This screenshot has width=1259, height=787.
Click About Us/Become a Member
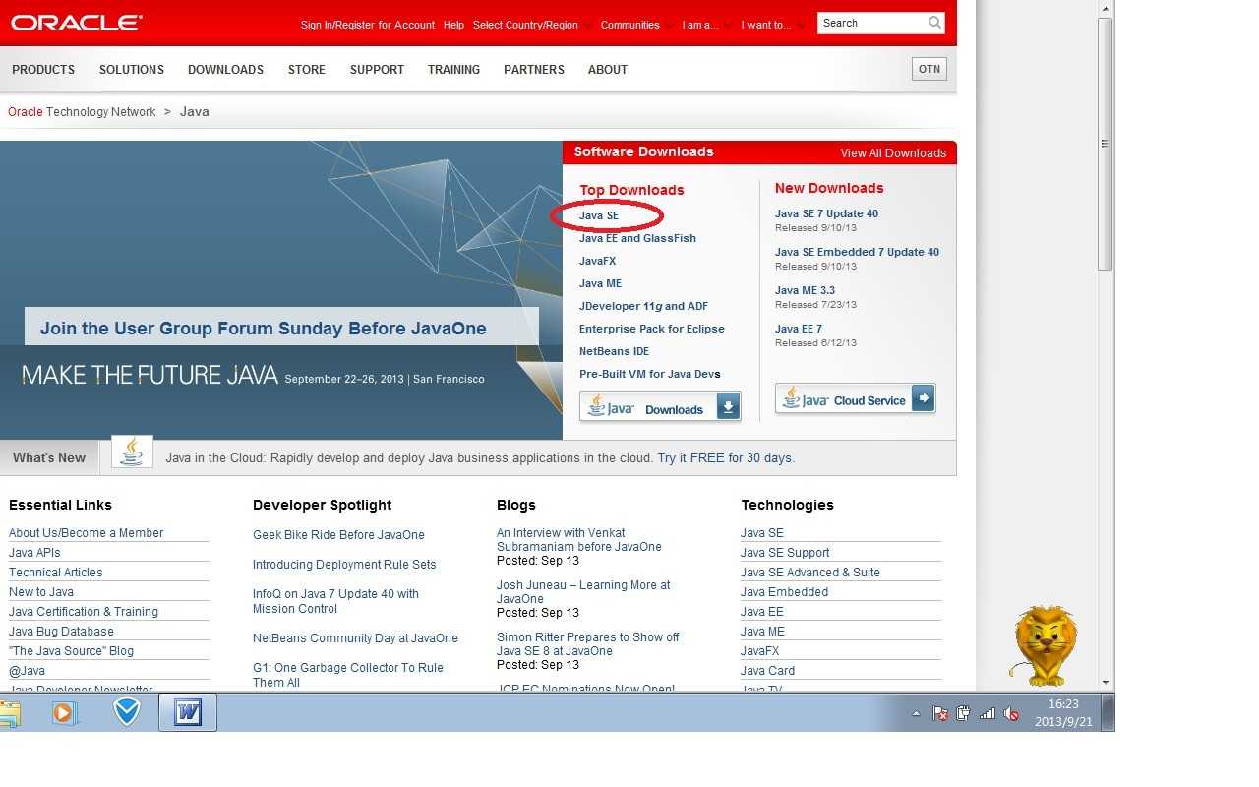tap(87, 533)
